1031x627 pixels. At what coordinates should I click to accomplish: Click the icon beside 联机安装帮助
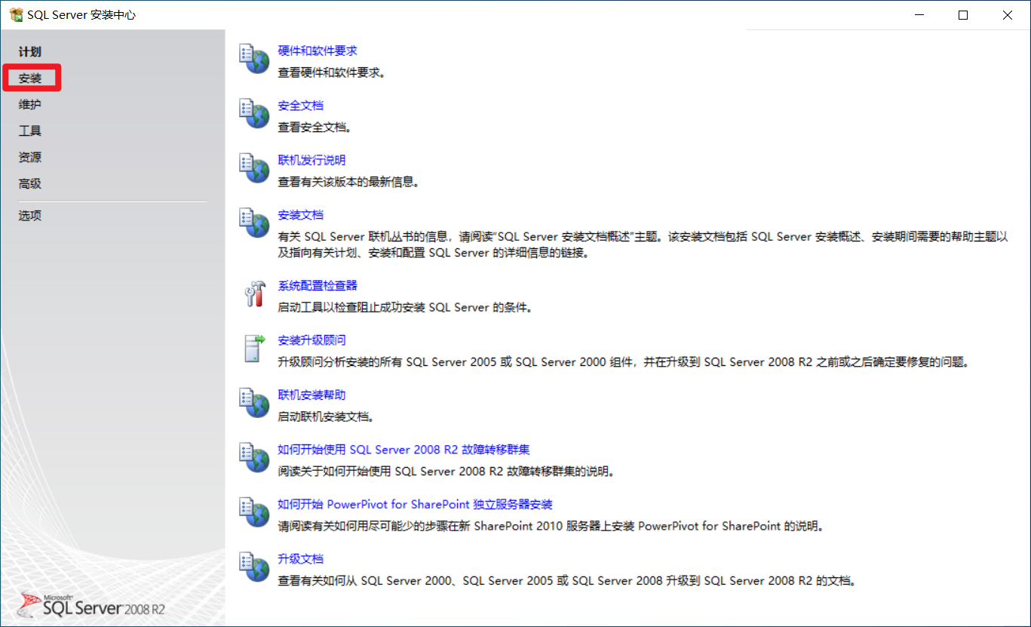coord(254,402)
